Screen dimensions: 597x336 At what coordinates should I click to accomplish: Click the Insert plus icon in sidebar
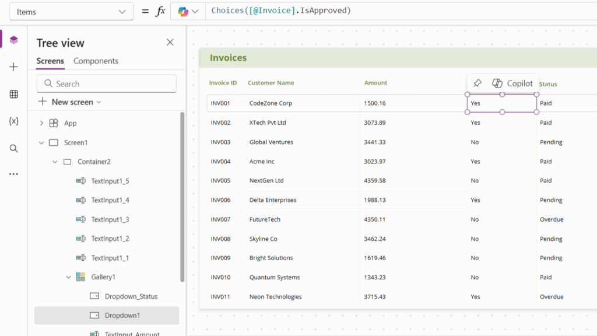tap(14, 67)
